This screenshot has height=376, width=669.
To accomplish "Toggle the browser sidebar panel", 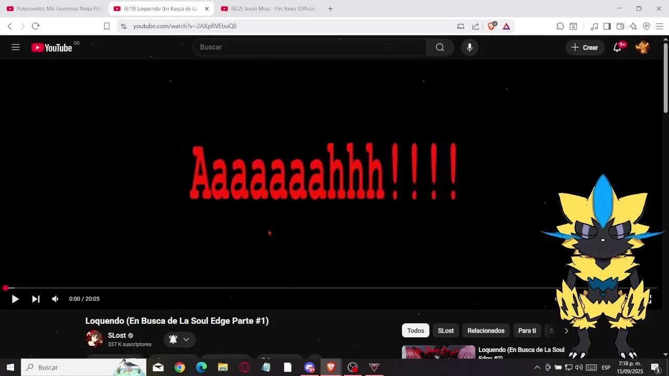I will click(x=607, y=26).
